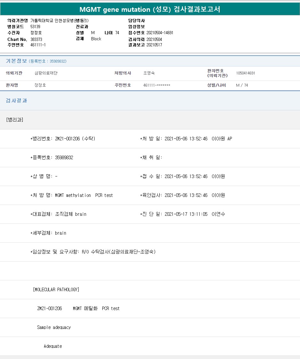Select 환자번호 value 1050414691
The width and height of the screenshot is (300, 359).
click(245, 73)
